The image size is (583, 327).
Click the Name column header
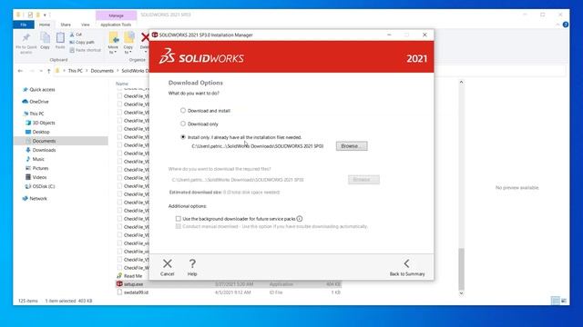(x=122, y=84)
